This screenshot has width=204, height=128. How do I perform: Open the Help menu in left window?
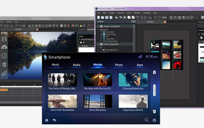(16, 22)
